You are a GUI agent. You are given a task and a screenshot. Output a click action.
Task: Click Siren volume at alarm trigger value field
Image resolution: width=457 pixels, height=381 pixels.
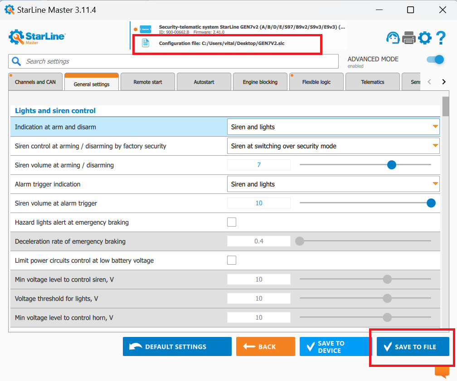[x=259, y=203]
